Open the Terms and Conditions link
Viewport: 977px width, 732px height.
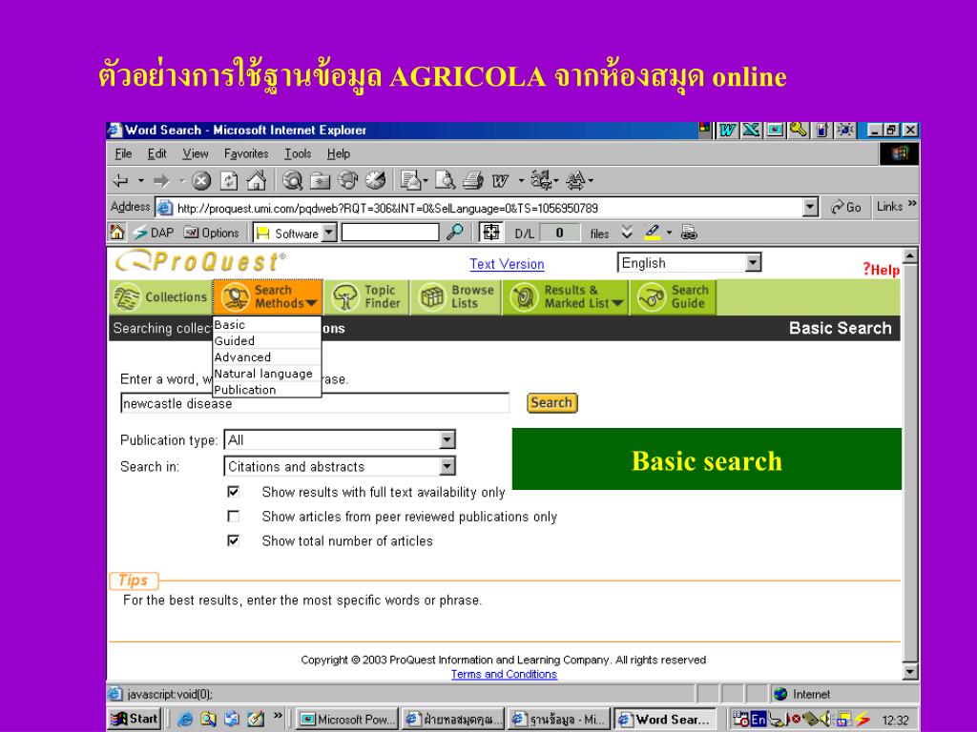pos(504,674)
